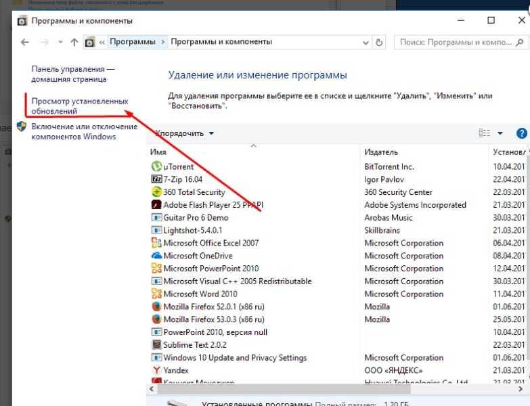Open the Упорядочить dropdown menu
The width and height of the screenshot is (530, 406).
pyautogui.click(x=185, y=133)
